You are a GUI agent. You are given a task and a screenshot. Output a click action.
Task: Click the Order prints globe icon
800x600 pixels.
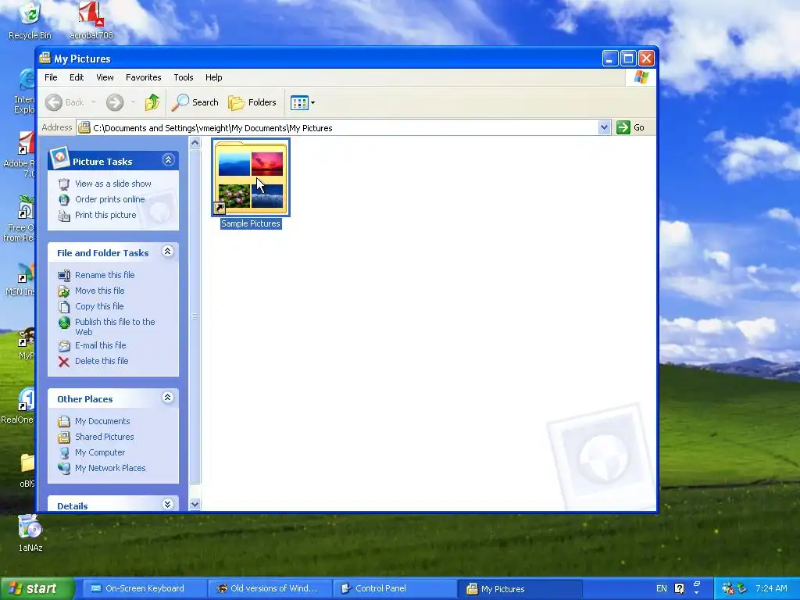[64, 200]
